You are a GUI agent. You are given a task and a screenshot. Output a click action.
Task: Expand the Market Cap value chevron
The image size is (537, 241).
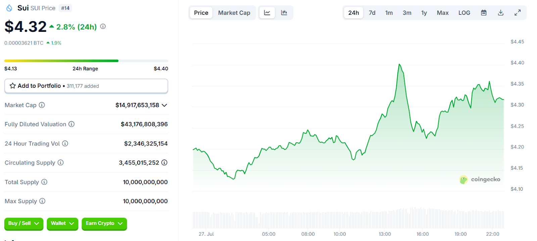[x=164, y=105]
